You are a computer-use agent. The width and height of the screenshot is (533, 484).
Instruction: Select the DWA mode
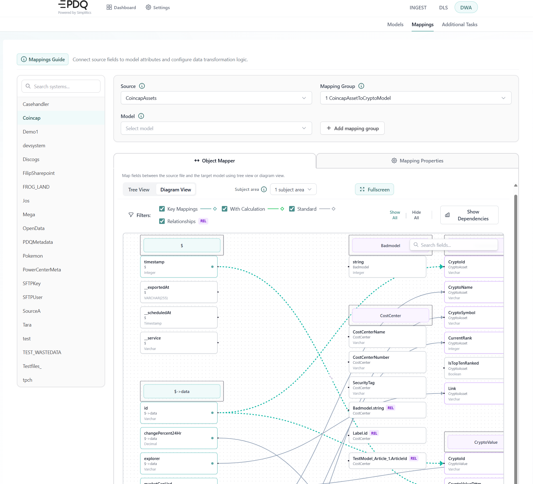pos(466,7)
